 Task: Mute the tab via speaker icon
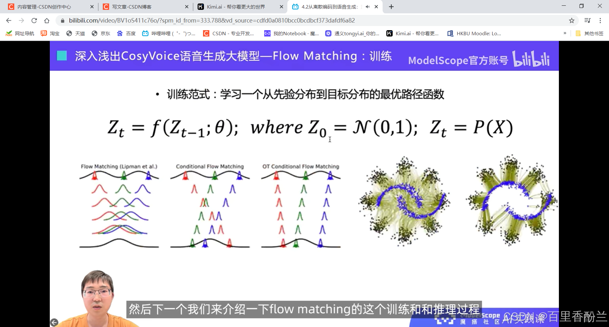point(368,7)
